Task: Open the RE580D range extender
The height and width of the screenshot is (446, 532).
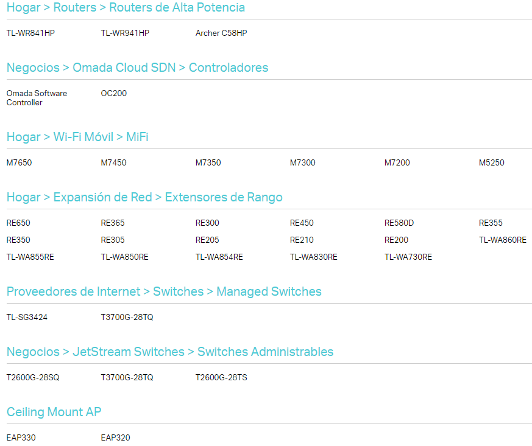Action: click(399, 223)
